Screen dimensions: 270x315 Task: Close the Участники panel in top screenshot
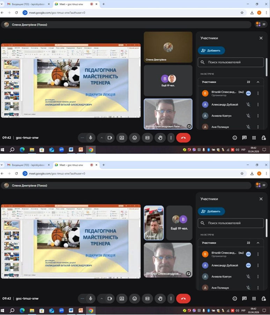(261, 38)
